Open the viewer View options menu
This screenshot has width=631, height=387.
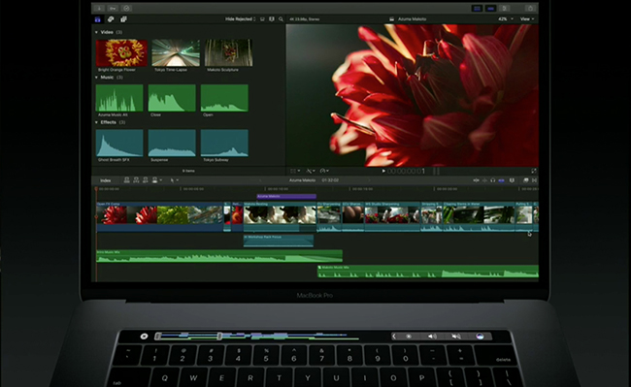[x=527, y=18]
